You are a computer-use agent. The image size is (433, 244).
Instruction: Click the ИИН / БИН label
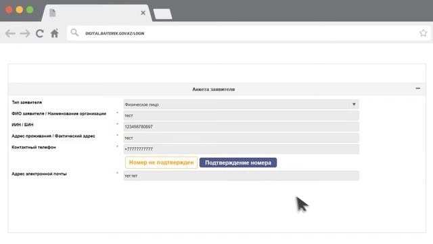pyautogui.click(x=22, y=125)
